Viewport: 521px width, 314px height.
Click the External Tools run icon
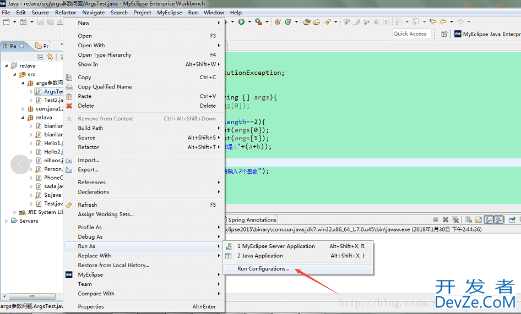(x=258, y=21)
